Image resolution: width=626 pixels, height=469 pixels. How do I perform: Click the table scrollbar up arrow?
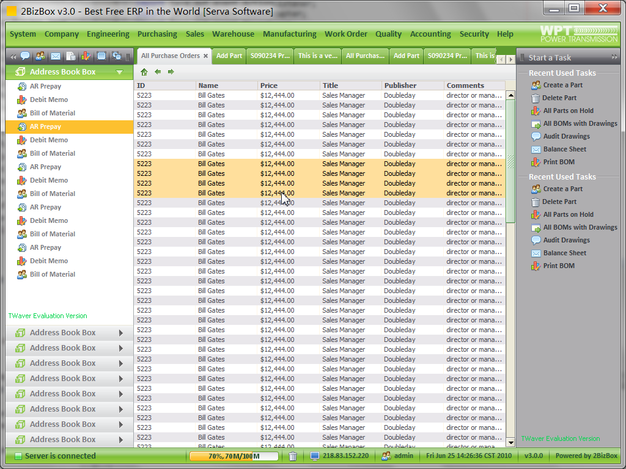point(510,95)
